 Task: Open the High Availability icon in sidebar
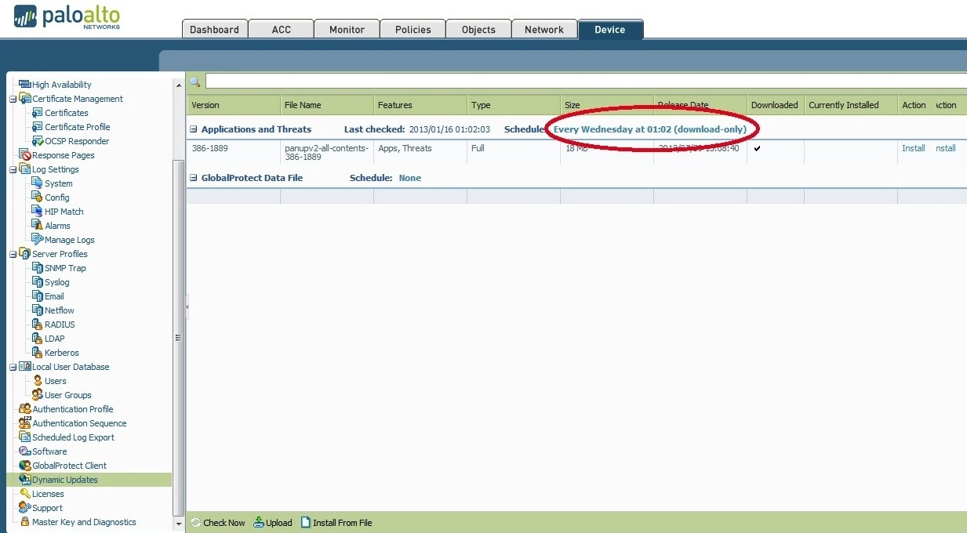point(24,85)
